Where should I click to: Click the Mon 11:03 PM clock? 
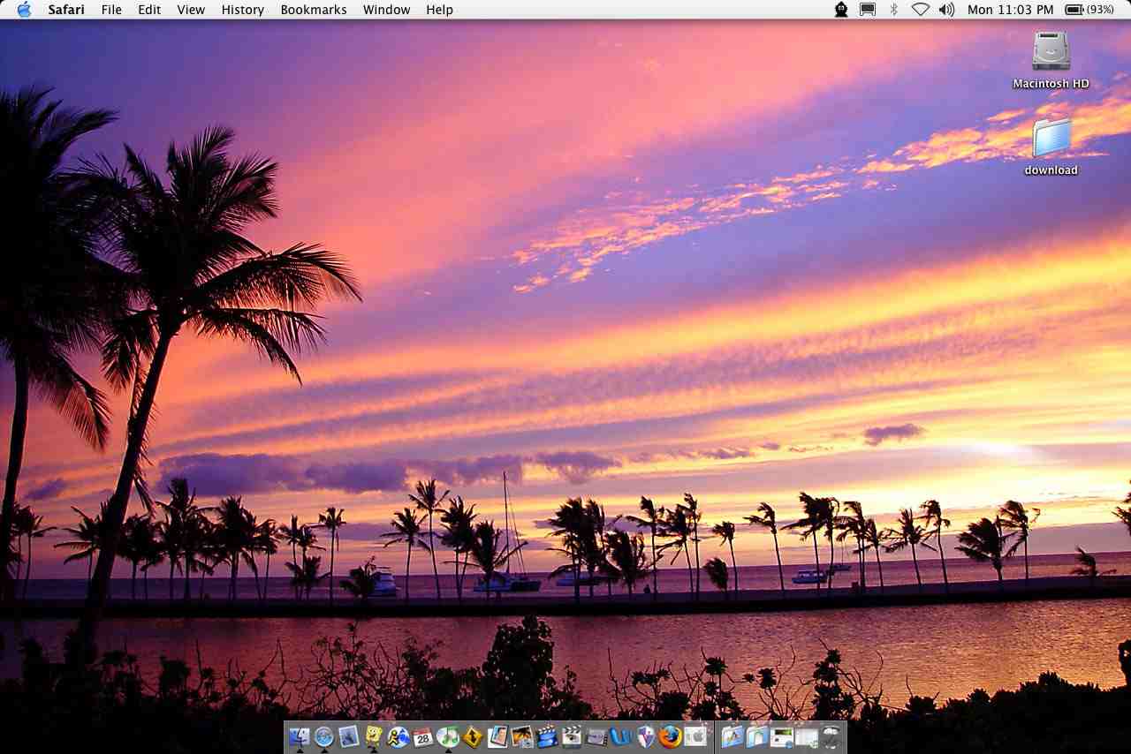[x=1010, y=10]
